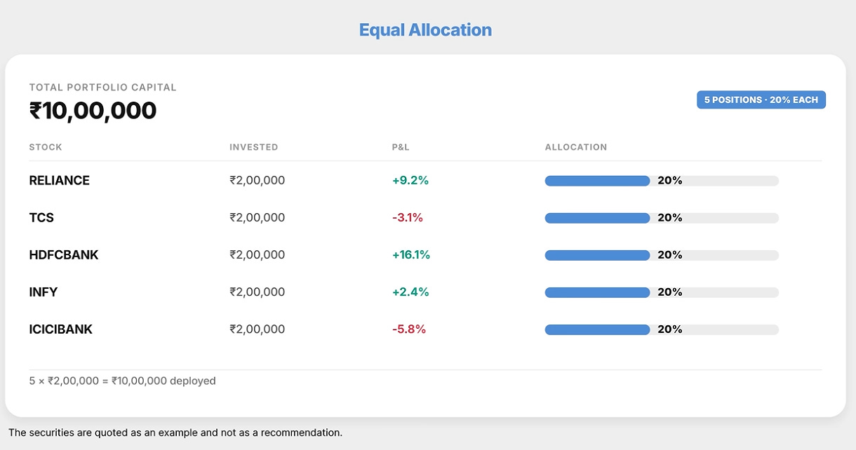Viewport: 856px width, 450px height.
Task: Click INFY invested amount ₹2,00,000
Action: pos(258,292)
